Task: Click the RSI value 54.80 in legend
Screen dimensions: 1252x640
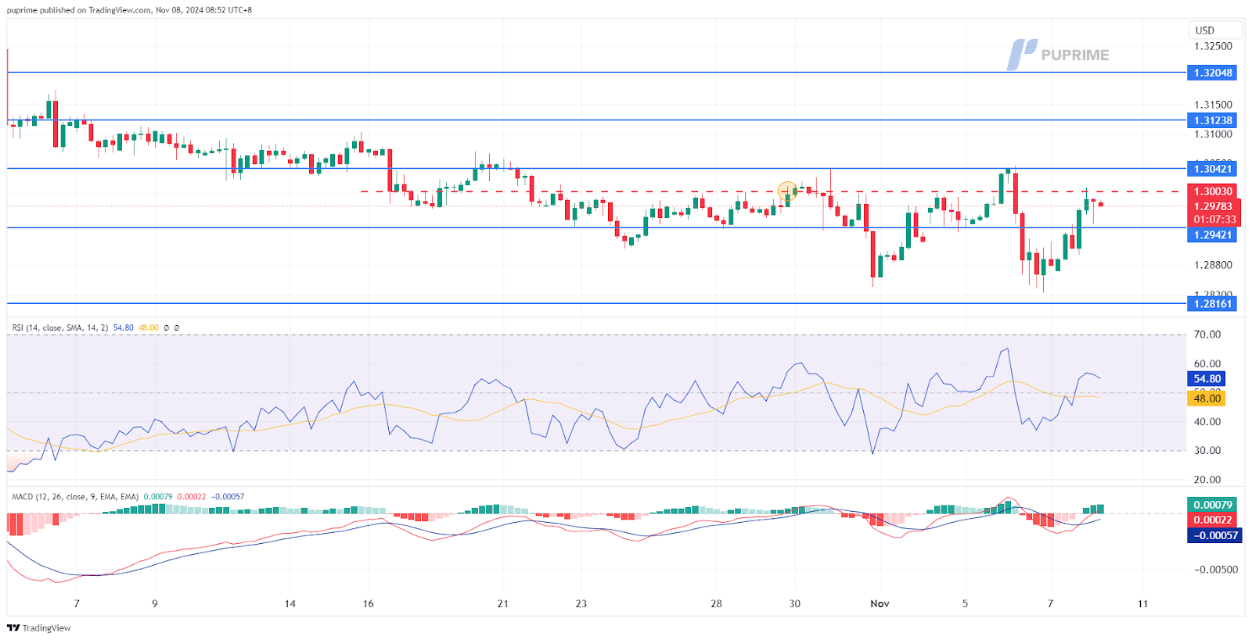Action: tap(123, 328)
